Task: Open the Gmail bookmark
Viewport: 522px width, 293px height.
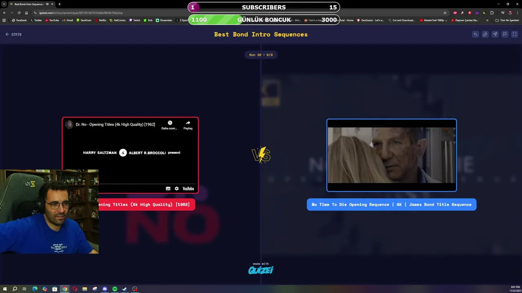Action: pos(67,20)
